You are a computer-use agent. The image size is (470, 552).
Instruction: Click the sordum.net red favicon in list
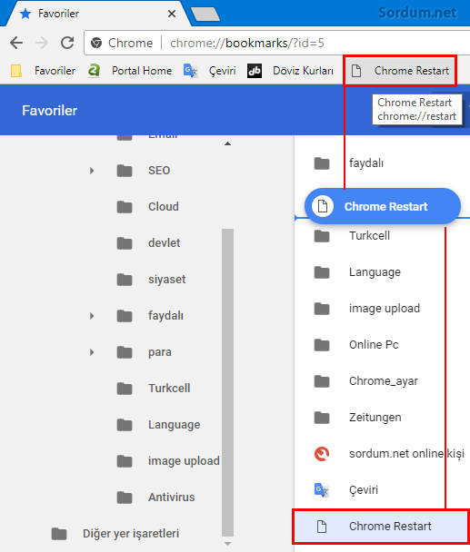322,453
